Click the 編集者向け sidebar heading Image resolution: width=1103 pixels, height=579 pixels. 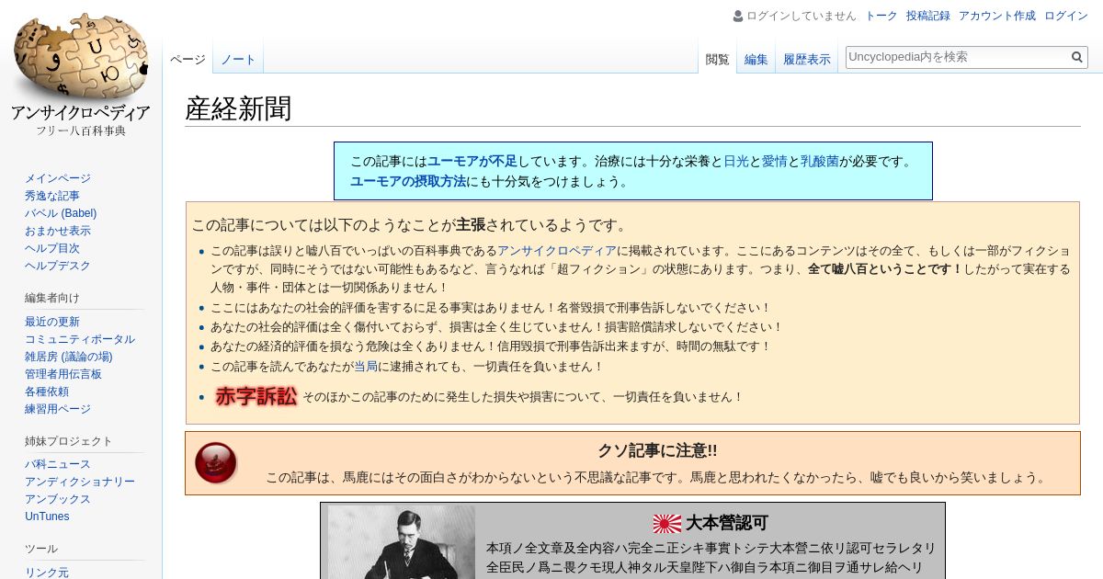[x=52, y=298]
